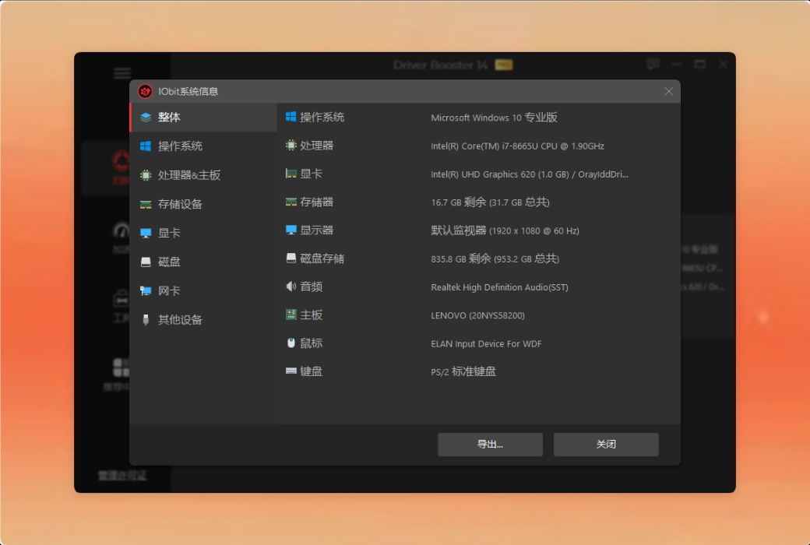Click the Windows icon in the 操作系统 row

(291, 117)
